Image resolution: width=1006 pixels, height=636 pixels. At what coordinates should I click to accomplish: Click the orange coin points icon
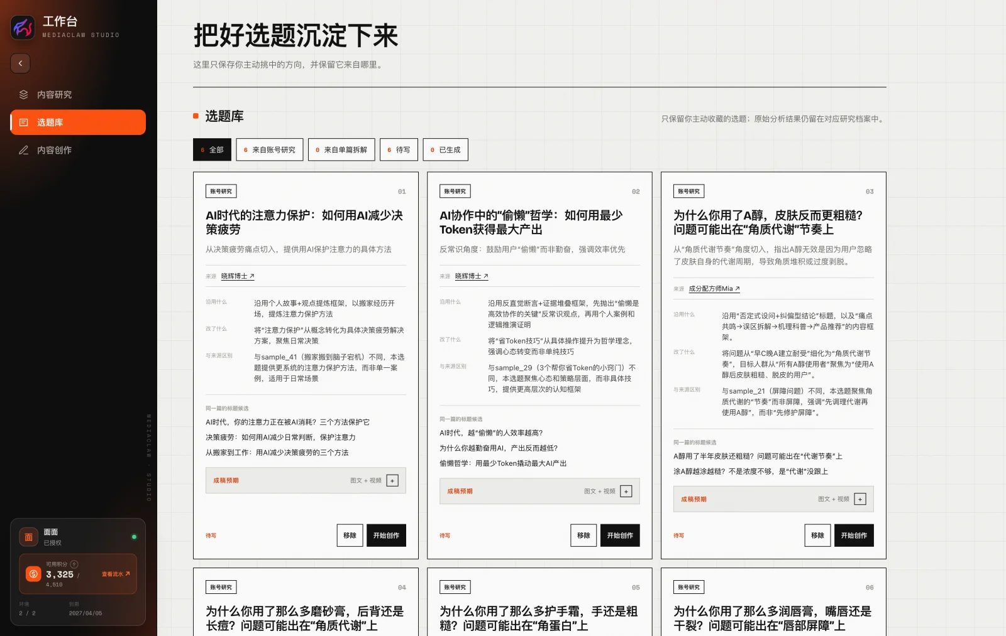pyautogui.click(x=33, y=574)
